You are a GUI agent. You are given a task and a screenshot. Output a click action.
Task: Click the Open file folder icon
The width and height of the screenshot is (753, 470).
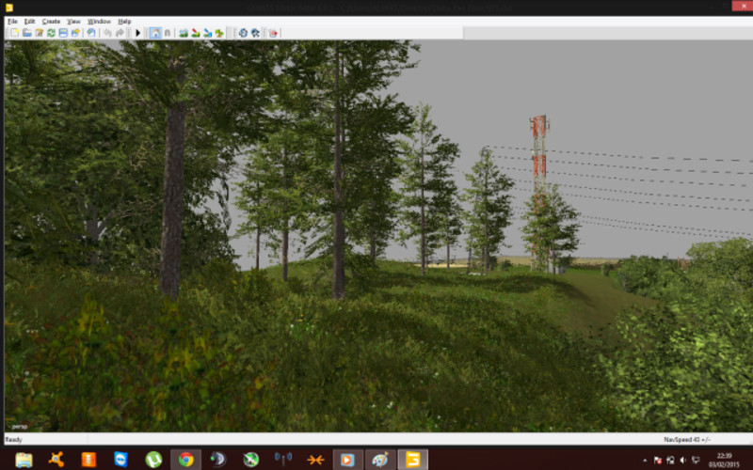point(27,33)
